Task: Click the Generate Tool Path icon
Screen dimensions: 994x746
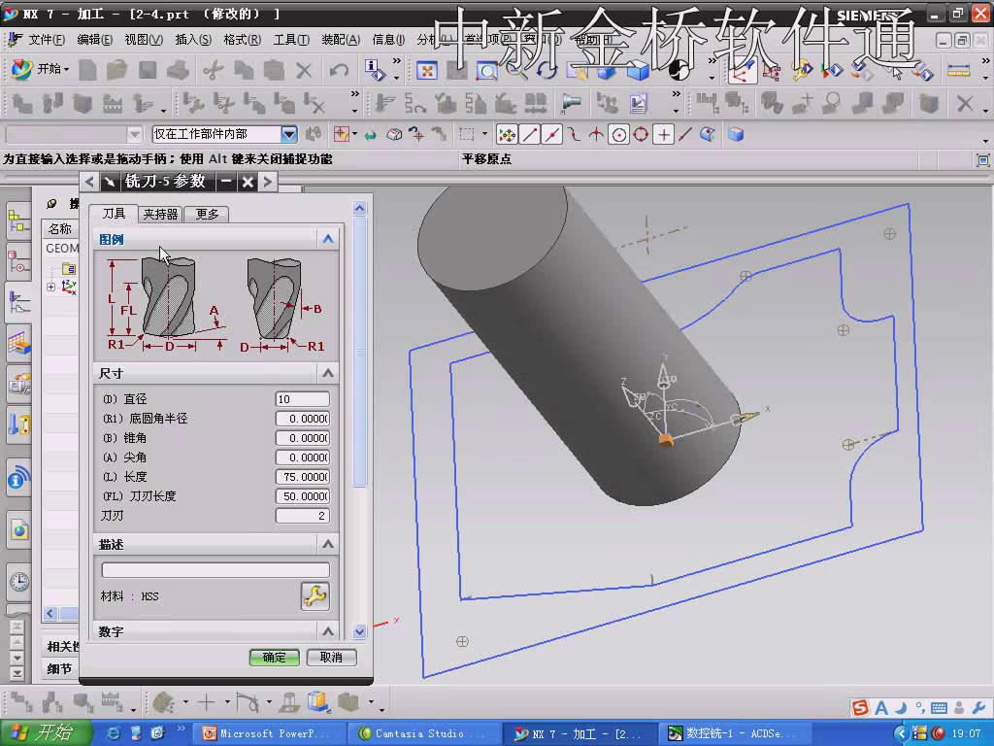Action: (384, 103)
